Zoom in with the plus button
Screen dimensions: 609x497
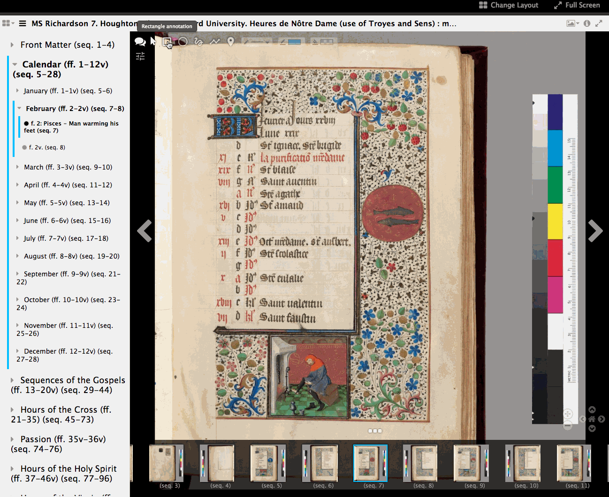point(568,414)
